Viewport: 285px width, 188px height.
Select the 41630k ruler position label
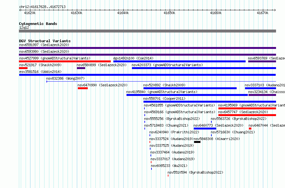pyautogui.click(x=77, y=13)
